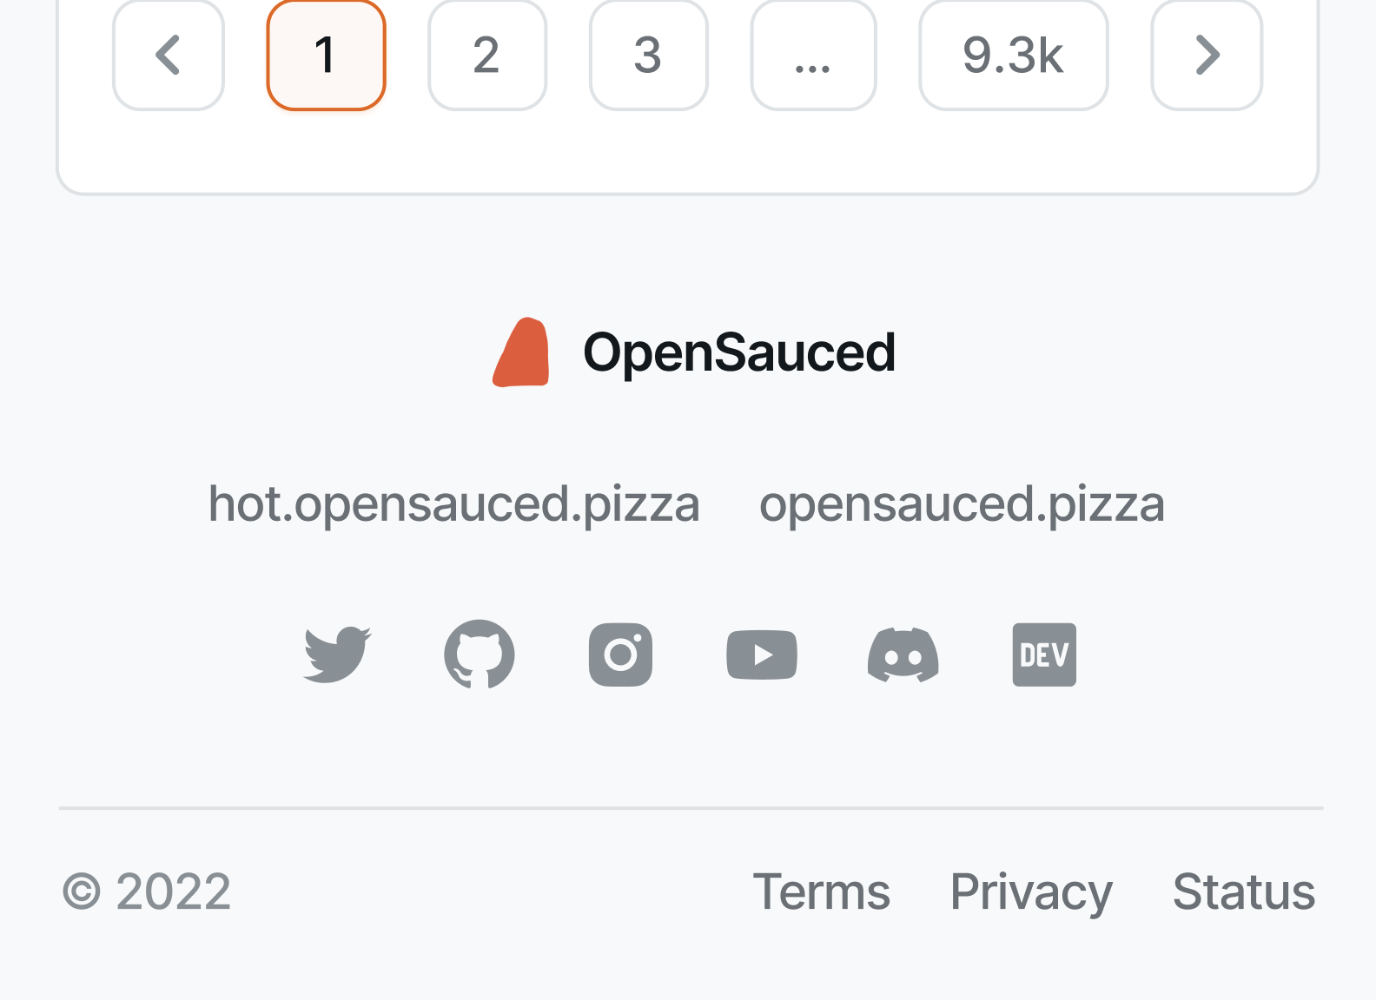1376x1000 pixels.
Task: Click the OpenSauced pizza slice logo
Action: click(521, 351)
